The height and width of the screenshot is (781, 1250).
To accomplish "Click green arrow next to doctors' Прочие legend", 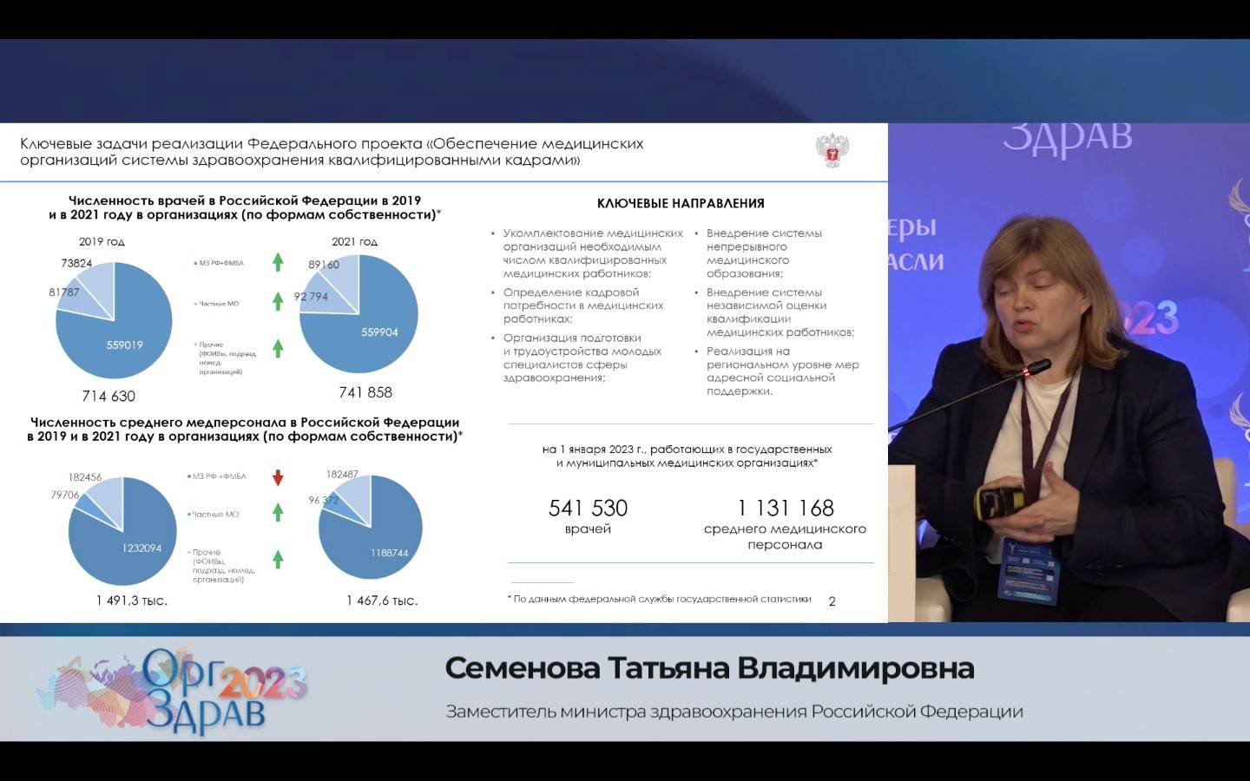I will pyautogui.click(x=278, y=348).
